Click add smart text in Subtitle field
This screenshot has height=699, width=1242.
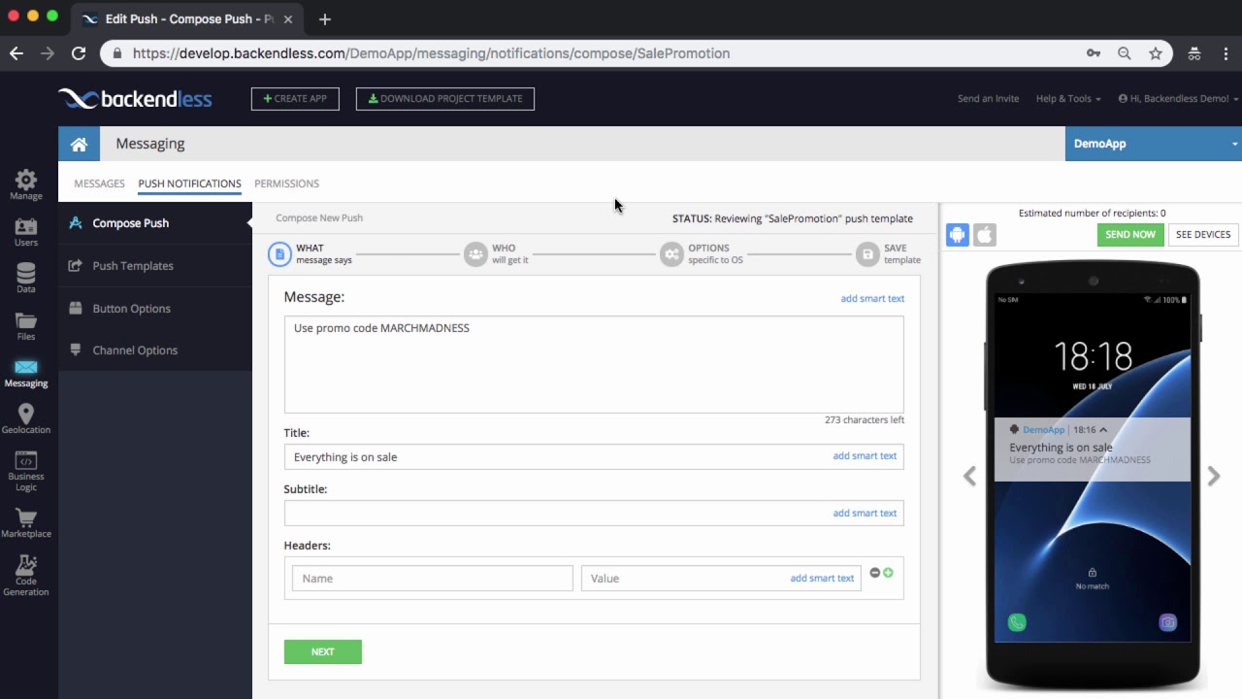pos(865,514)
